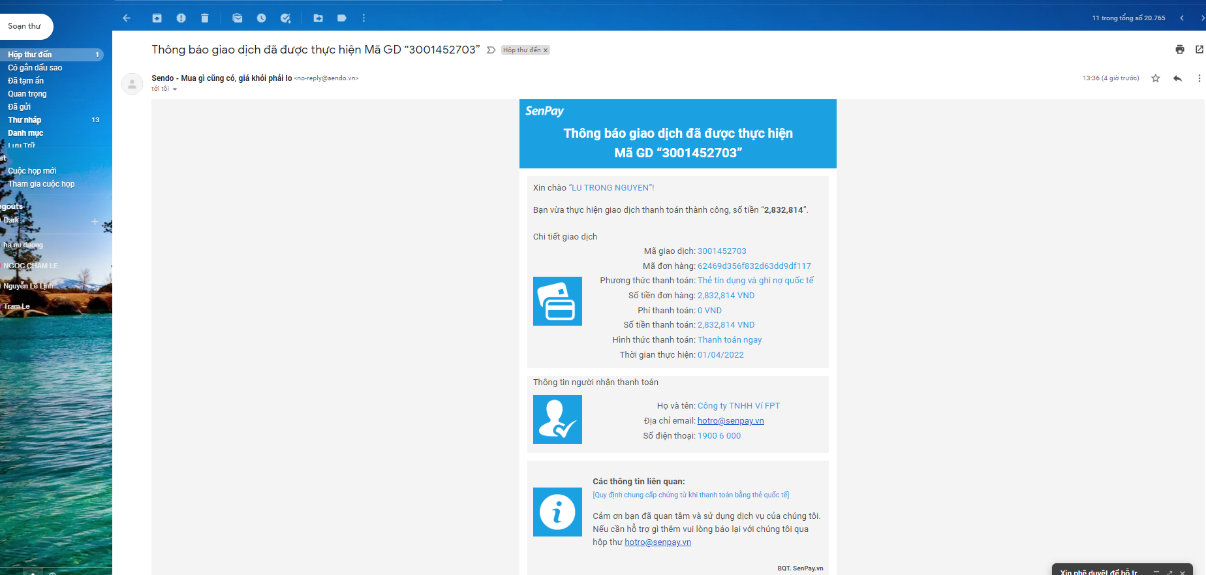Click the sender address no-reply@sendo.vn

tap(326, 78)
